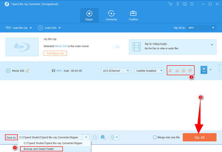222x152 pixels.
Task: Open the Cut scissors tool
Action: pos(177,70)
